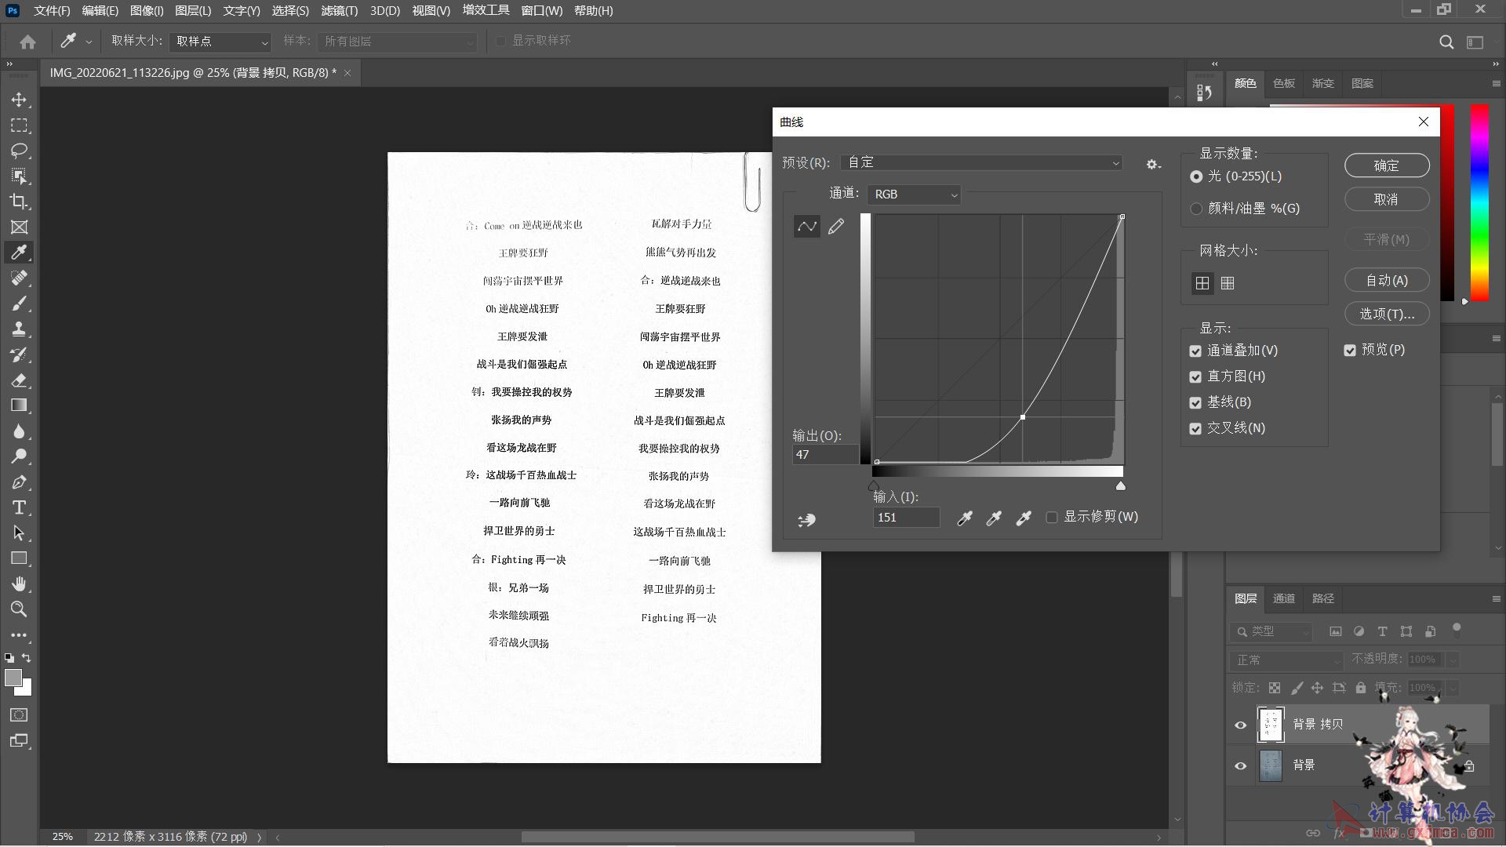The width and height of the screenshot is (1506, 847).
Task: Select the detailed grid size icon
Action: (1228, 283)
